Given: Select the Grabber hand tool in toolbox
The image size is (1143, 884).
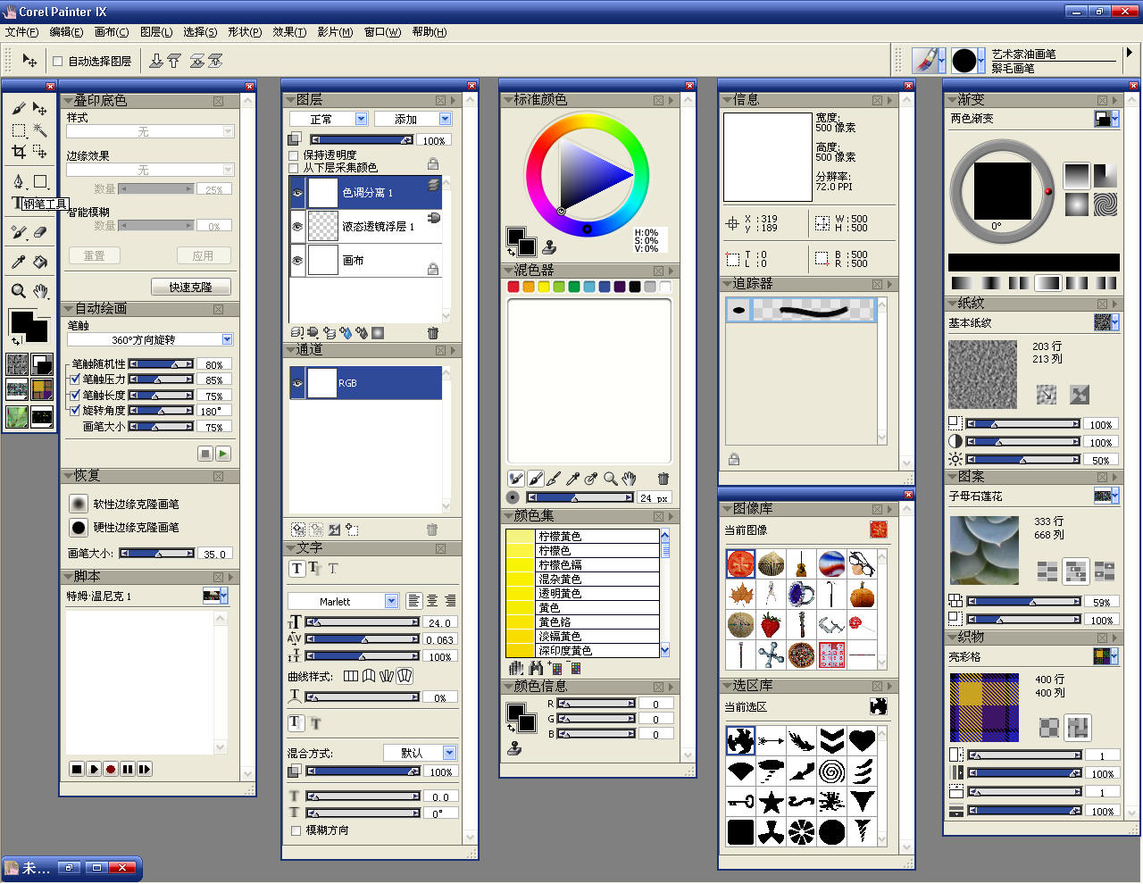Looking at the screenshot, I should coord(40,291).
